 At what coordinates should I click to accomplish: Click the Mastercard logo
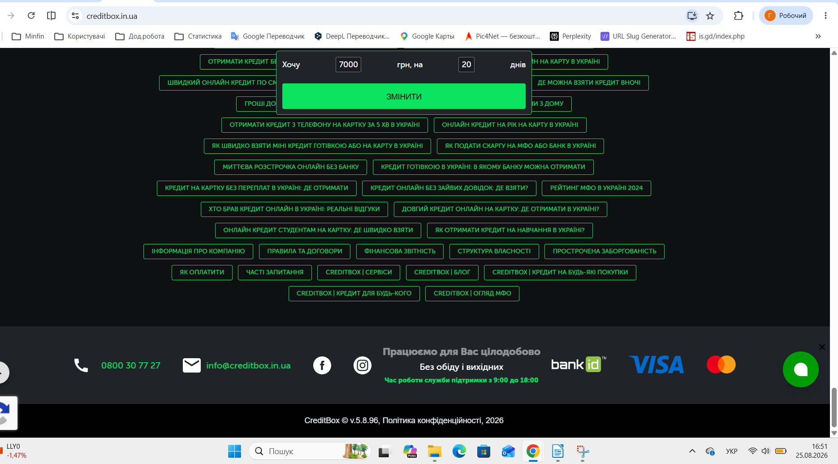coord(721,364)
